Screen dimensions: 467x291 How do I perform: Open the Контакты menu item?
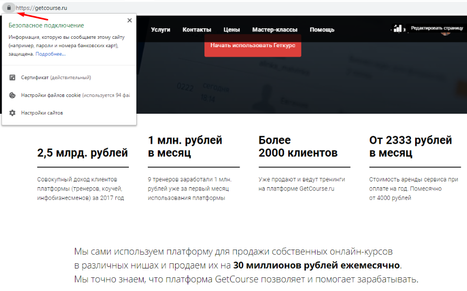point(197,29)
